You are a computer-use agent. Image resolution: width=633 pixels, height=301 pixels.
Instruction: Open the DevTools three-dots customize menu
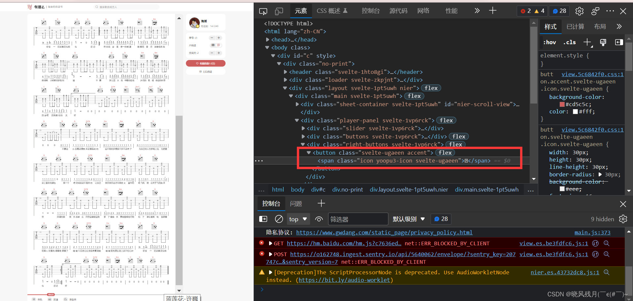(610, 11)
